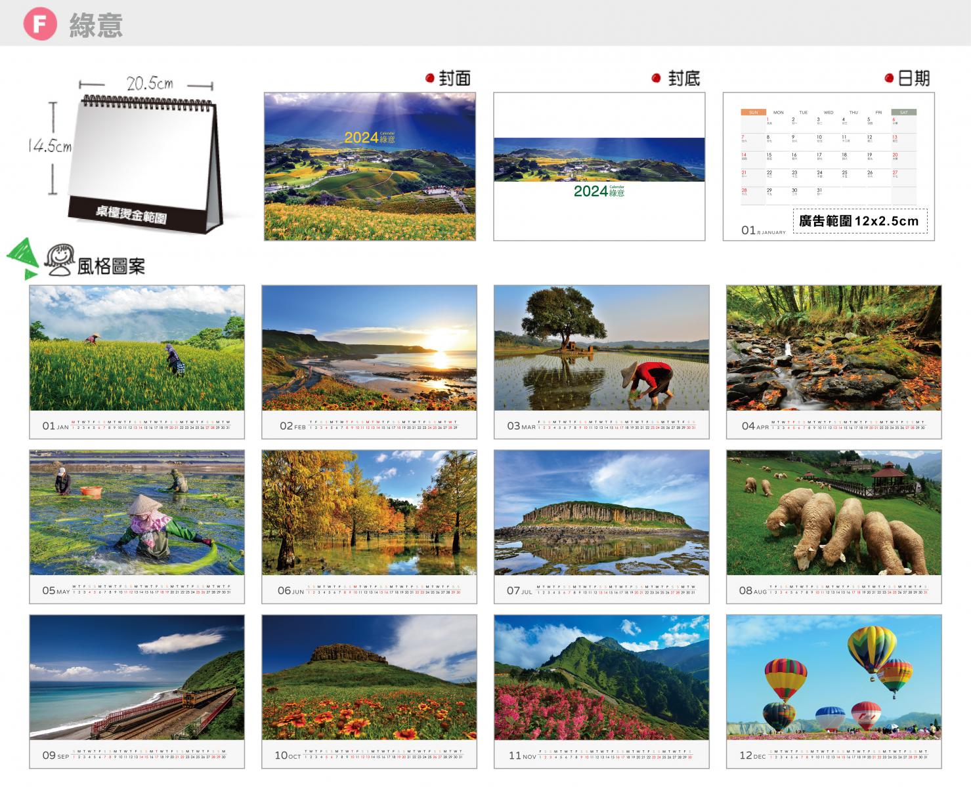Open the front cover image
The width and height of the screenshot is (971, 787).
[x=370, y=167]
